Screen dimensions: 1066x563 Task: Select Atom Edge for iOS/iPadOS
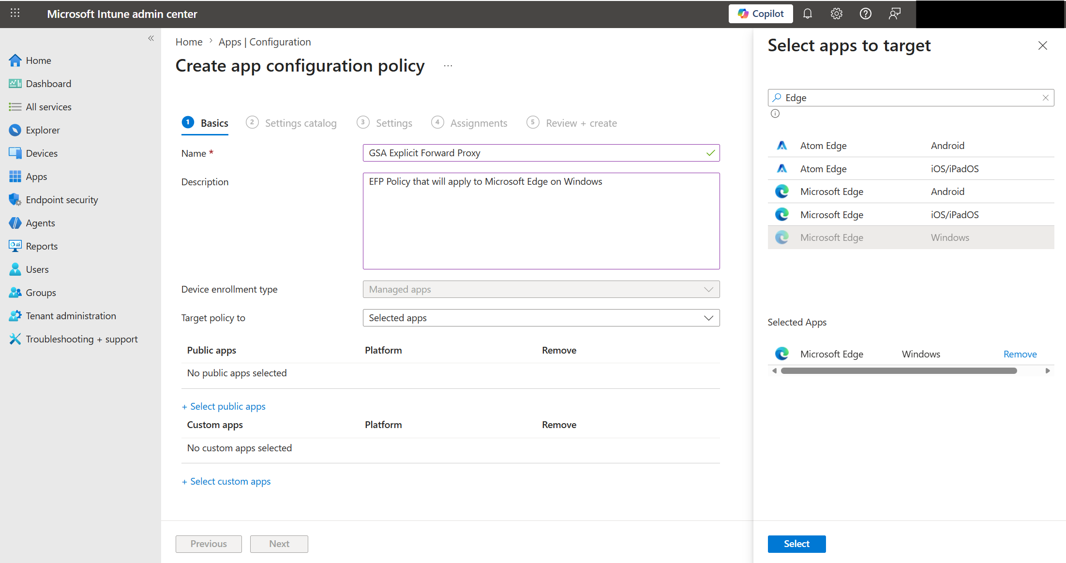pos(911,169)
